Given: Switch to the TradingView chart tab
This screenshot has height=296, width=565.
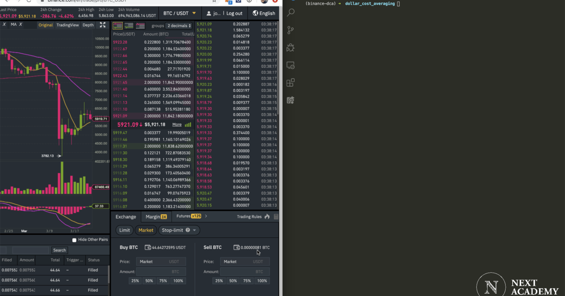Looking at the screenshot, I should (68, 25).
